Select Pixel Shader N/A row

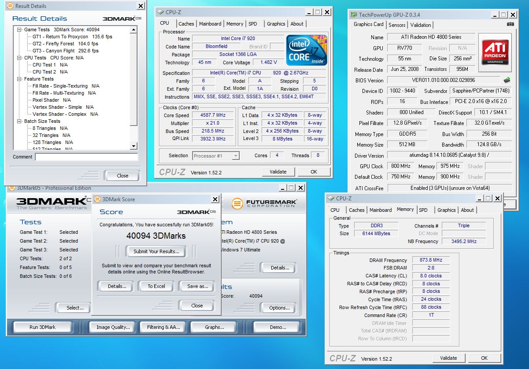[51, 100]
